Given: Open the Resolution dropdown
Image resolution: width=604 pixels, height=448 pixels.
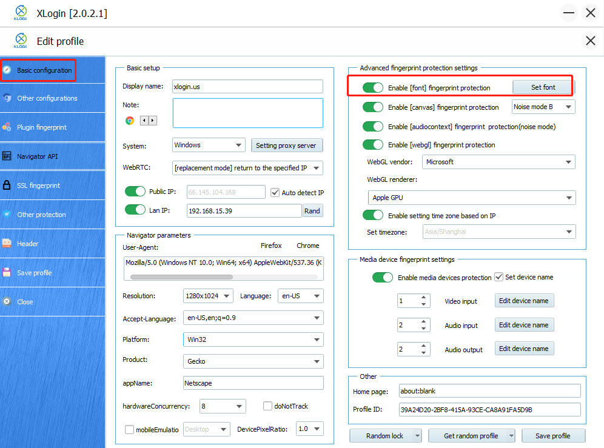Looking at the screenshot, I should point(208,296).
